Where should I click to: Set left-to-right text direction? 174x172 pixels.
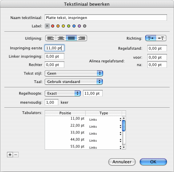point(151,38)
